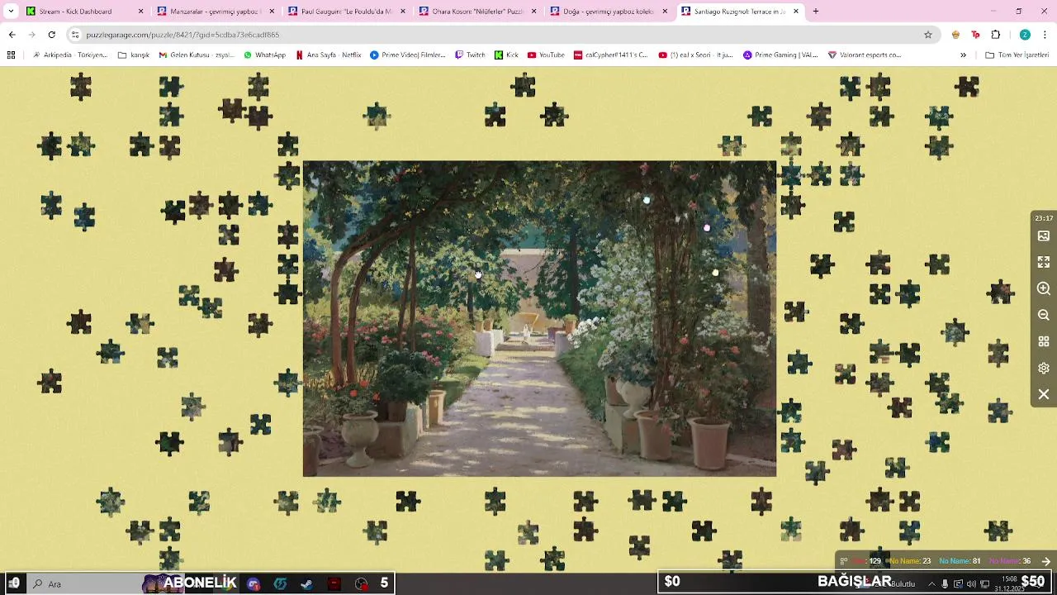
Task: Open the tab search dropdown
Action: 11,12
